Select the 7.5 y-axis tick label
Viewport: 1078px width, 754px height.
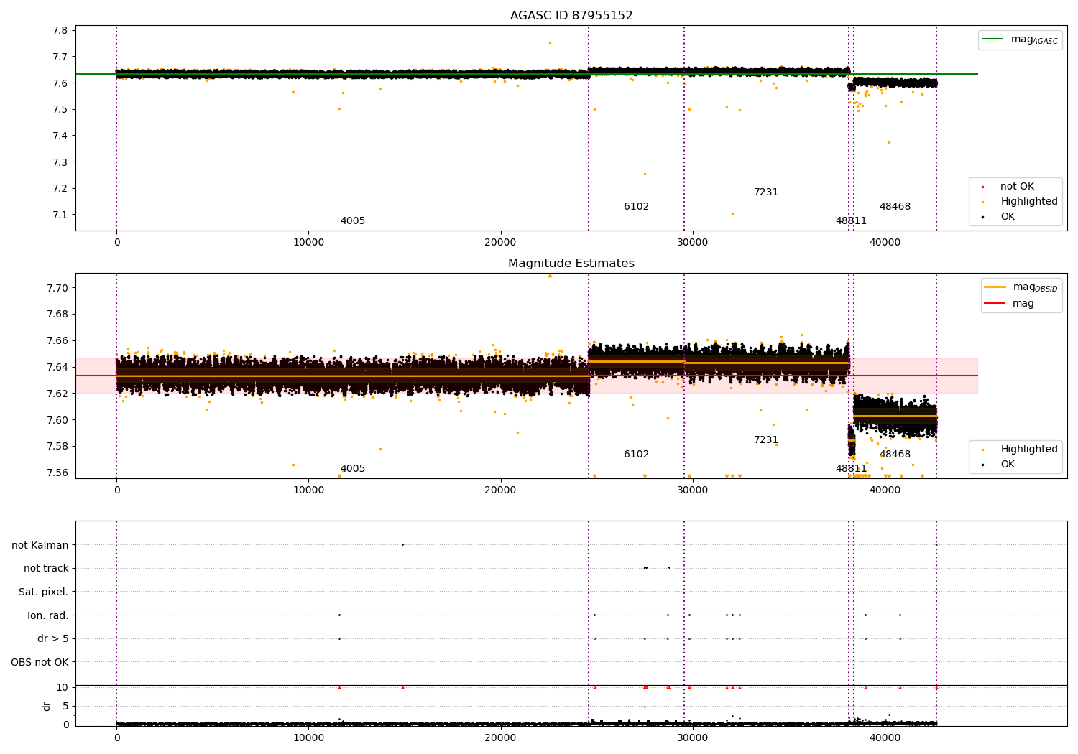[x=60, y=109]
